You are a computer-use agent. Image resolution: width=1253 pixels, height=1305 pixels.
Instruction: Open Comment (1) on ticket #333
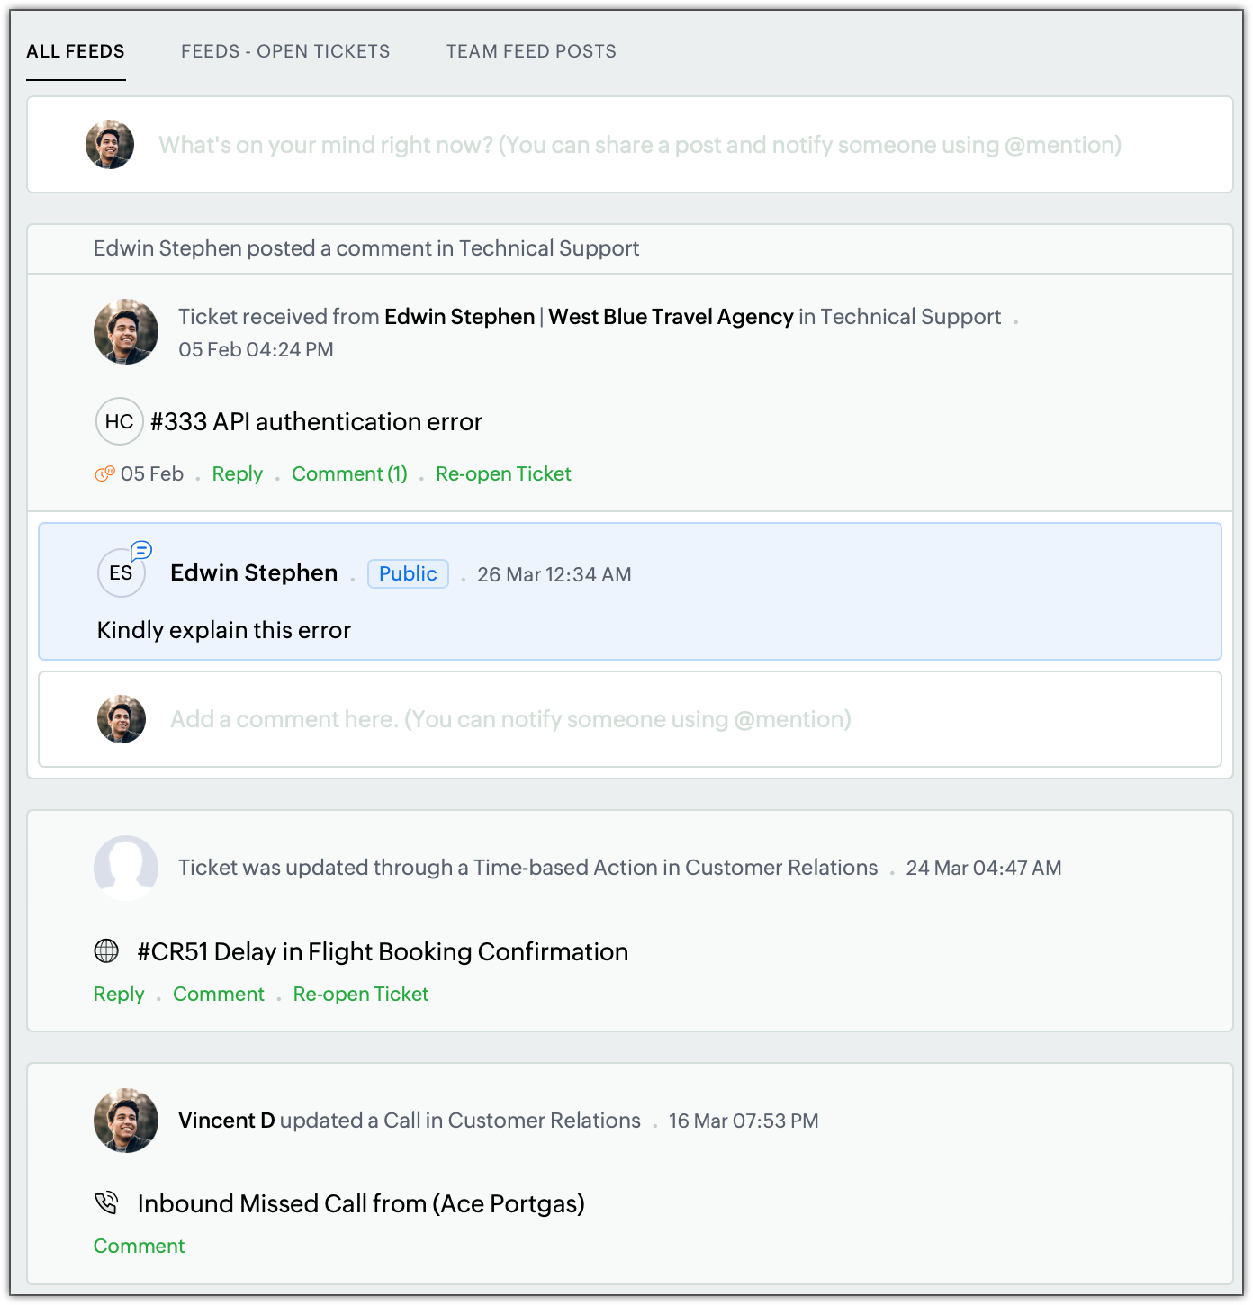349,473
